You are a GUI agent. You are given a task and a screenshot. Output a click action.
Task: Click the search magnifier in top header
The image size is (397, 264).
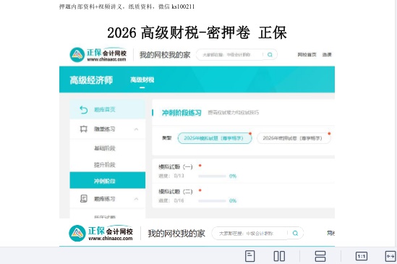(270, 54)
